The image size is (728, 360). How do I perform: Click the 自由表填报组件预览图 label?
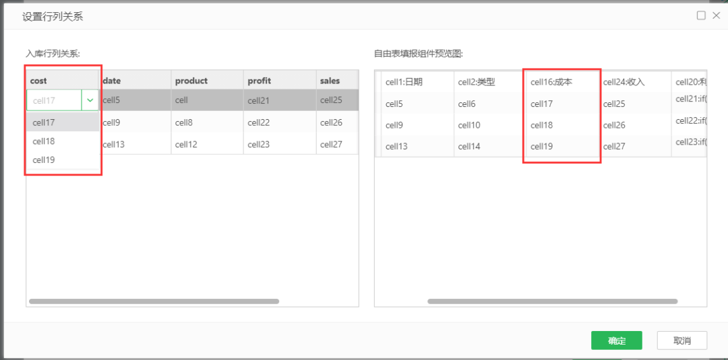pos(419,53)
